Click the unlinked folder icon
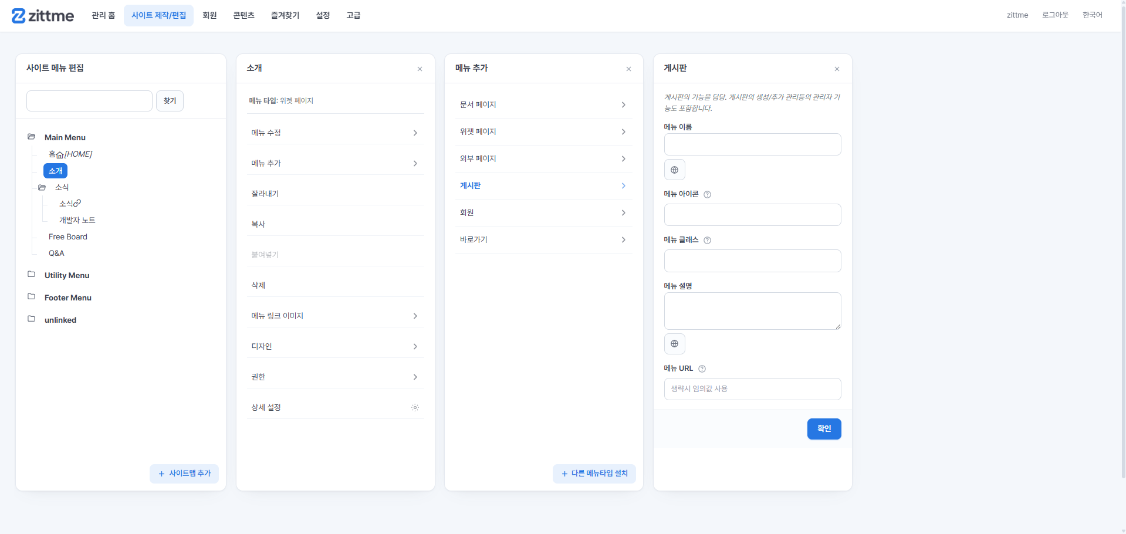 point(32,319)
